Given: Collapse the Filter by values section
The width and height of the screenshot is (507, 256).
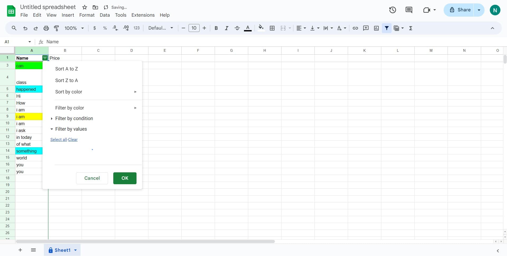Looking at the screenshot, I should tap(71, 129).
